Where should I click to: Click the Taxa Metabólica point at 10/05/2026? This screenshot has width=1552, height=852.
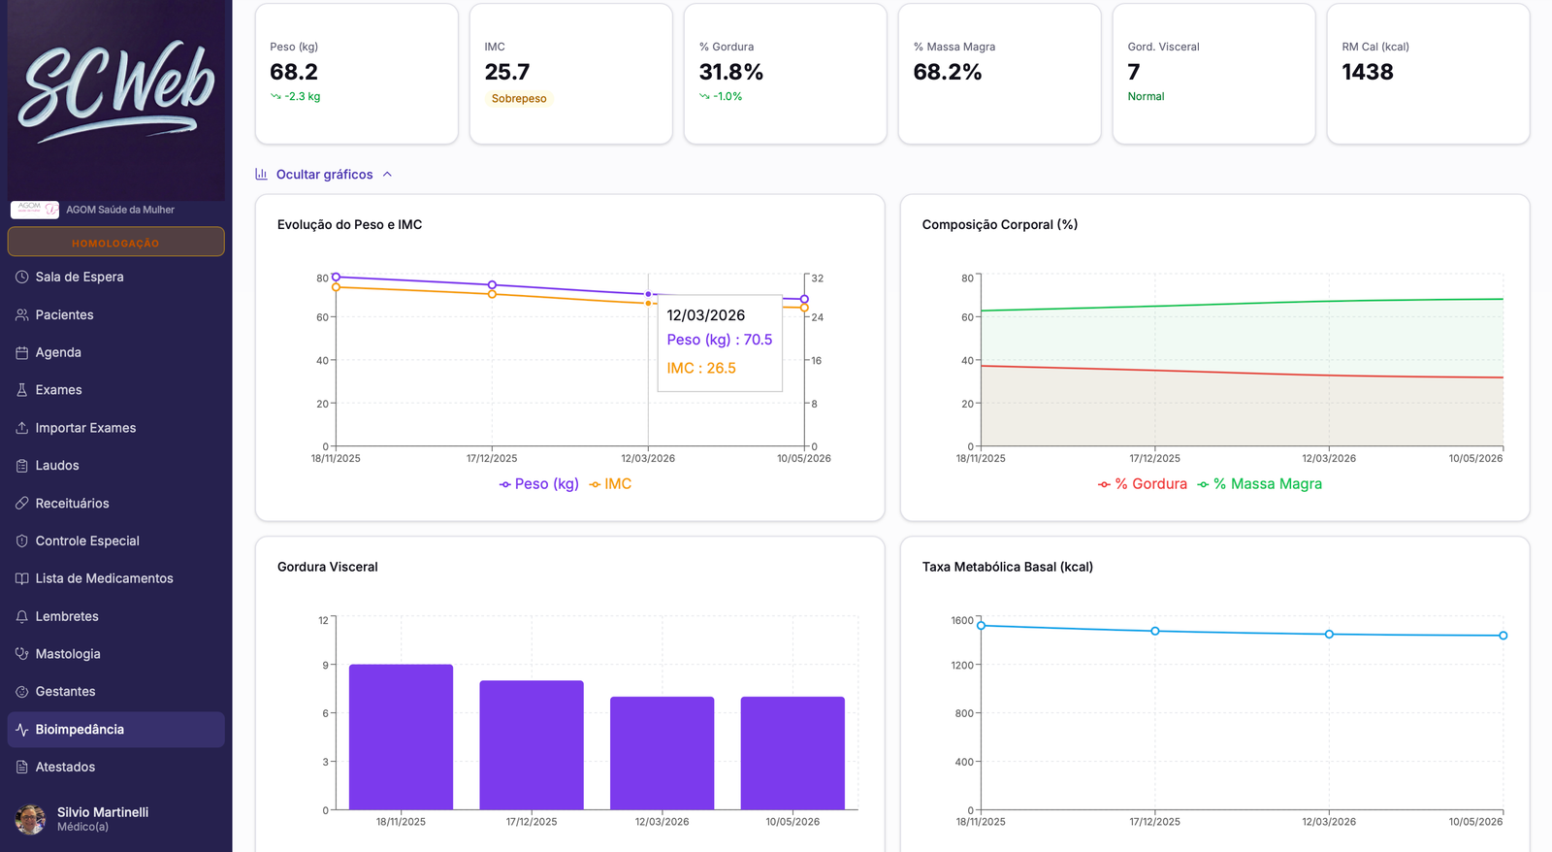[x=1503, y=636]
